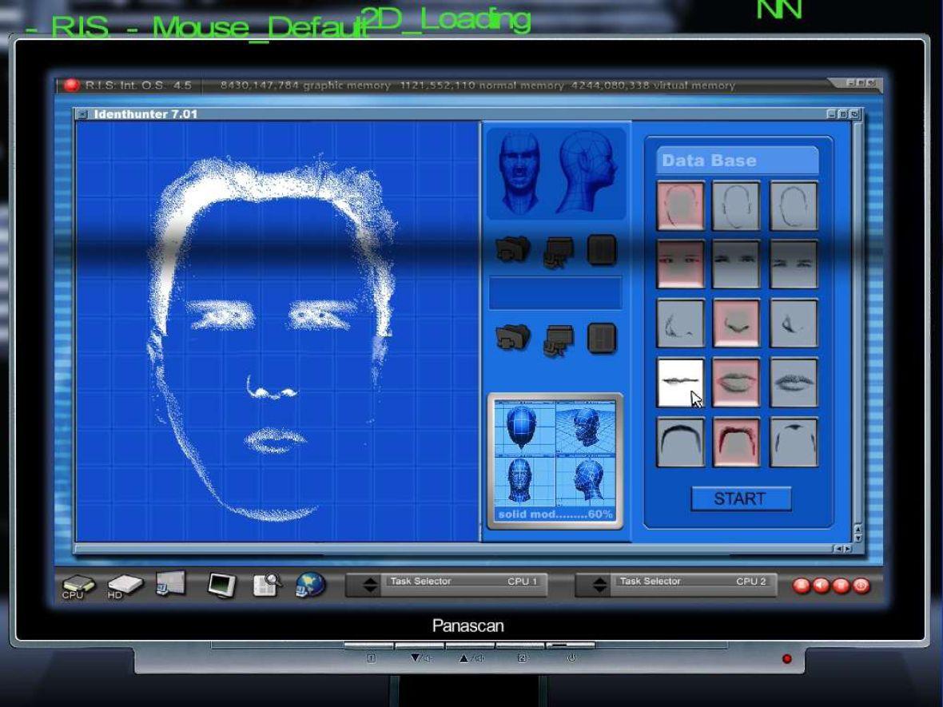The height and width of the screenshot is (707, 943).
Task: Open the globe internet icon
Action: click(311, 586)
